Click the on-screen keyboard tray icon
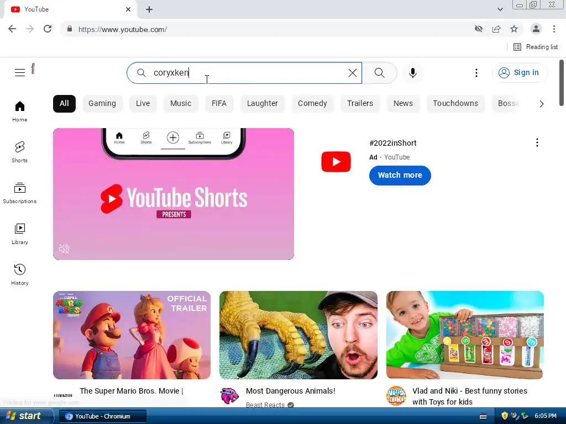The width and height of the screenshot is (566, 424). [483, 416]
